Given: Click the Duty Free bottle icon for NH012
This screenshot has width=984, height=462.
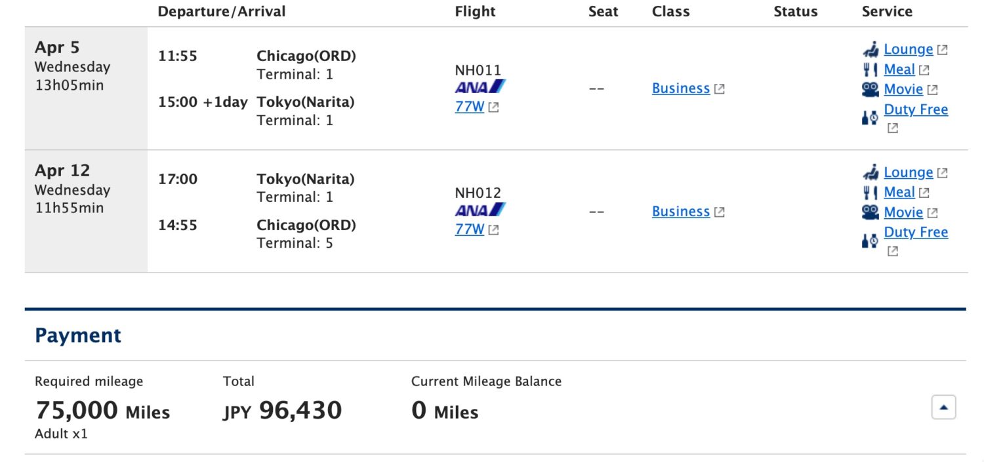Looking at the screenshot, I should (870, 241).
